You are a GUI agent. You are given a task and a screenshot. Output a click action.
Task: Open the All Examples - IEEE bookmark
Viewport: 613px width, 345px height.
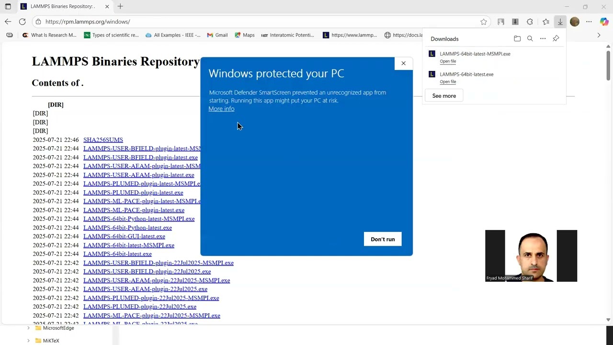172,35
